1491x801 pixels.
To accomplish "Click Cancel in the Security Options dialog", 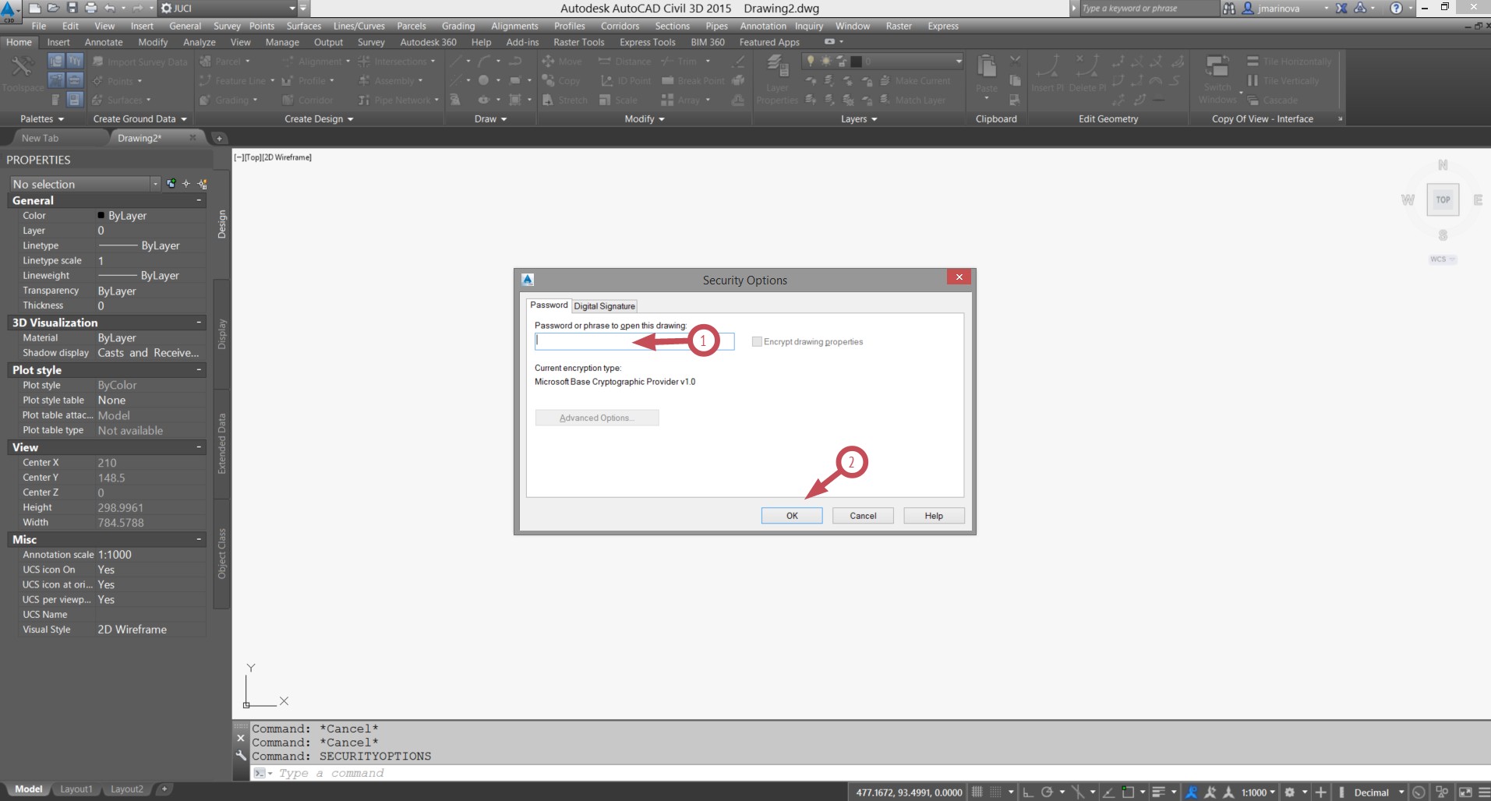I will click(863, 516).
